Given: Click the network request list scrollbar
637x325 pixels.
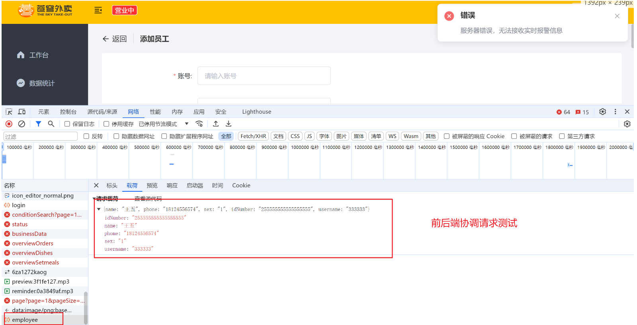Looking at the screenshot, I should (86, 308).
